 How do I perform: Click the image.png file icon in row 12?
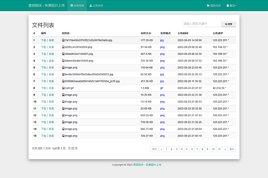point(63,115)
